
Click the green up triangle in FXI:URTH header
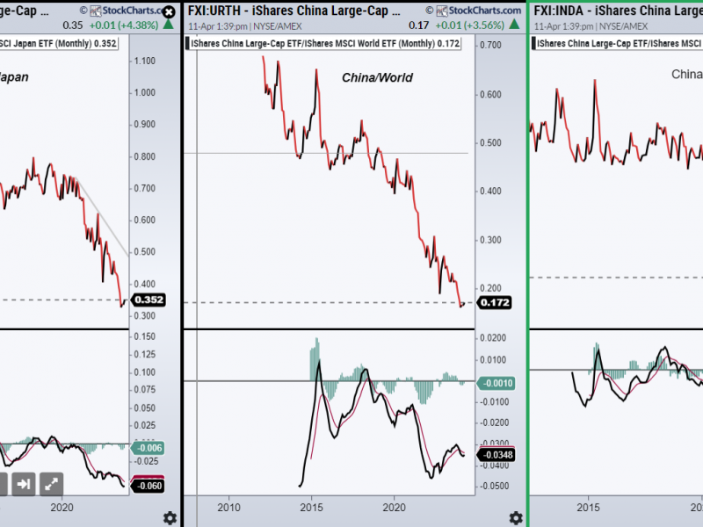point(514,25)
